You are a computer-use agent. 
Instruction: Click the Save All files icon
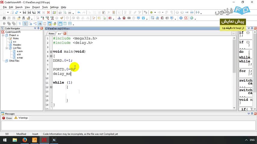34,12
